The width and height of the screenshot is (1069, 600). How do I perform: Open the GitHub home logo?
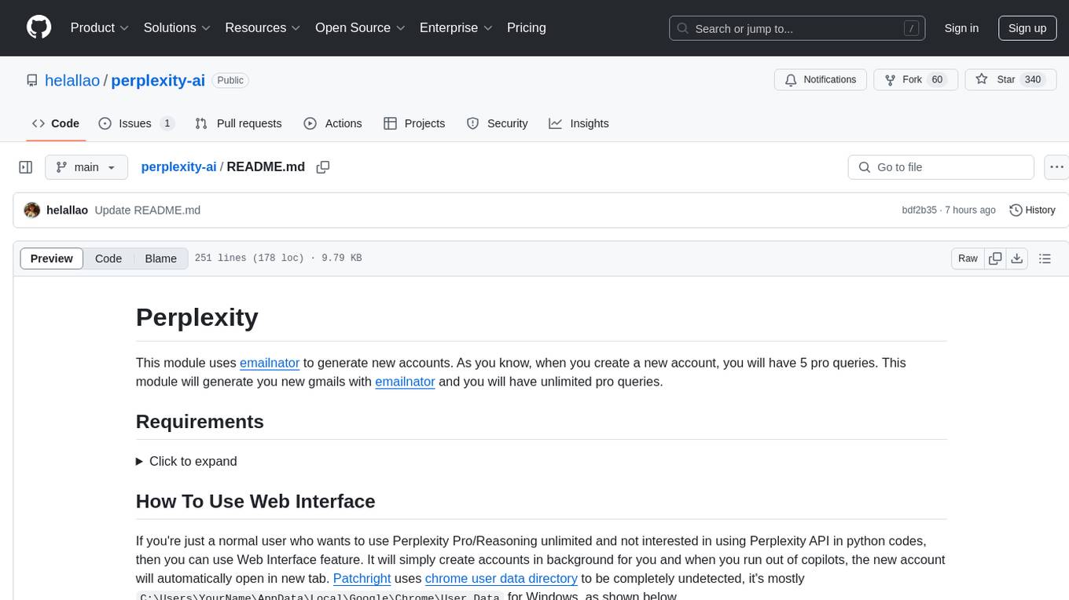pyautogui.click(x=39, y=27)
